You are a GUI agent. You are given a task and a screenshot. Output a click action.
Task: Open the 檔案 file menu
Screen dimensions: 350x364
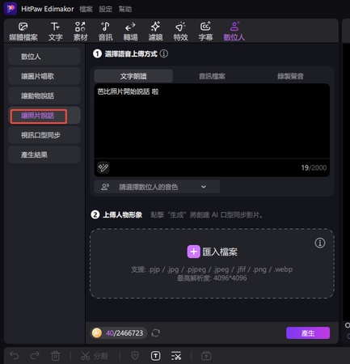click(86, 9)
